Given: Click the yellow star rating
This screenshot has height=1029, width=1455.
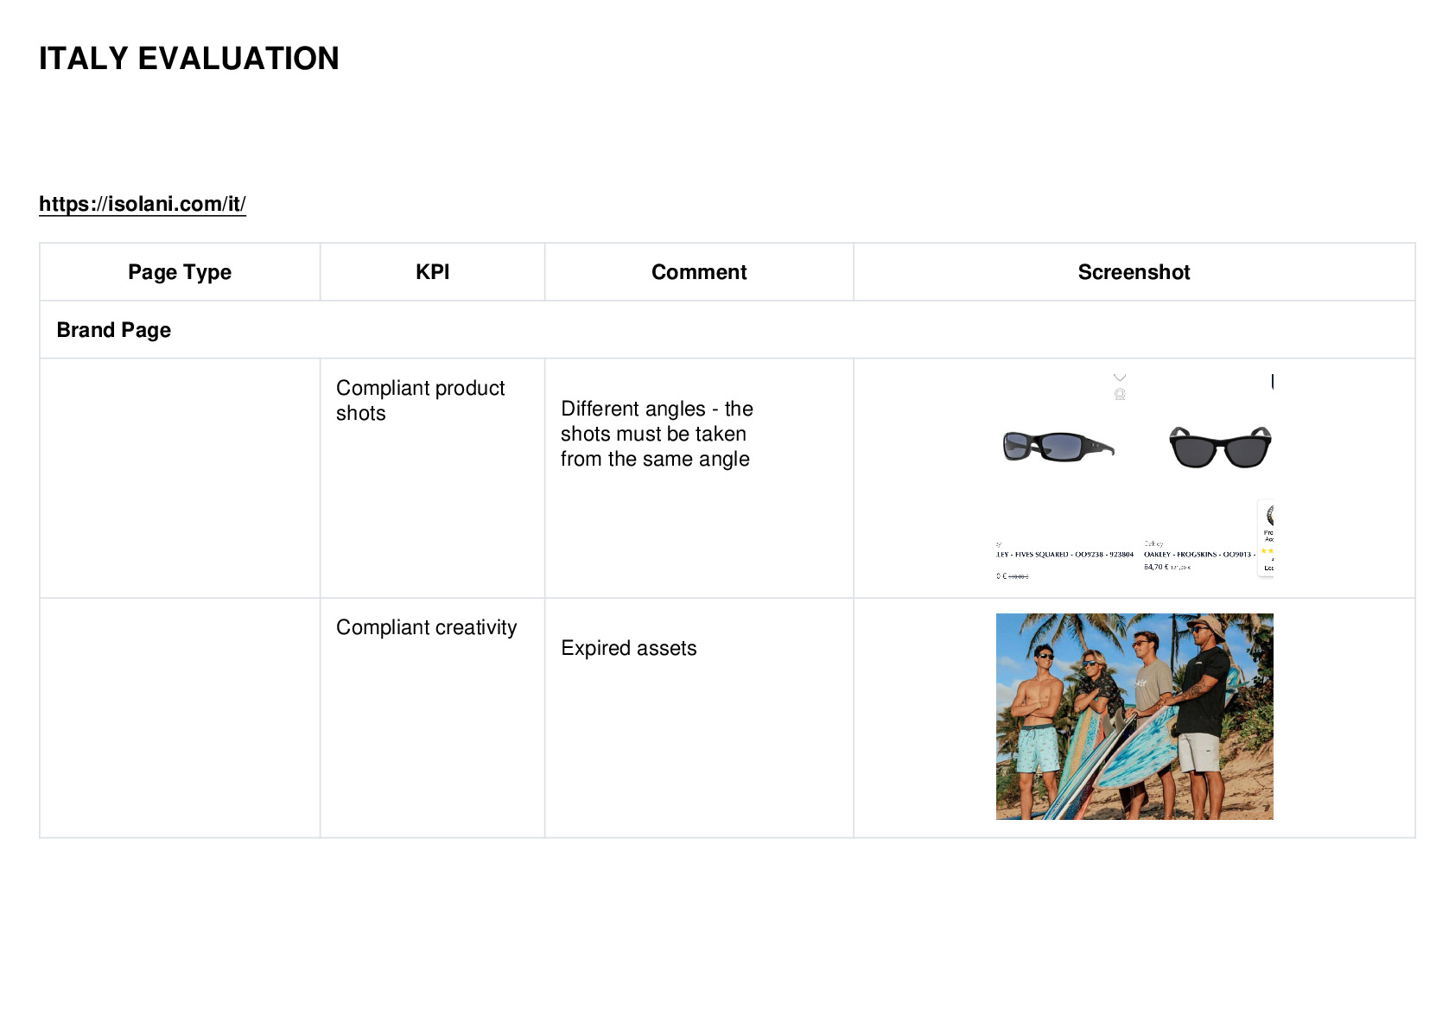Looking at the screenshot, I should [1267, 550].
